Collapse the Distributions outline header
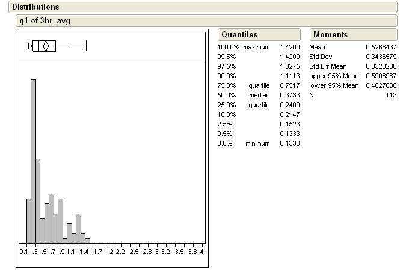The height and width of the screenshot is (272, 400). 35,7
